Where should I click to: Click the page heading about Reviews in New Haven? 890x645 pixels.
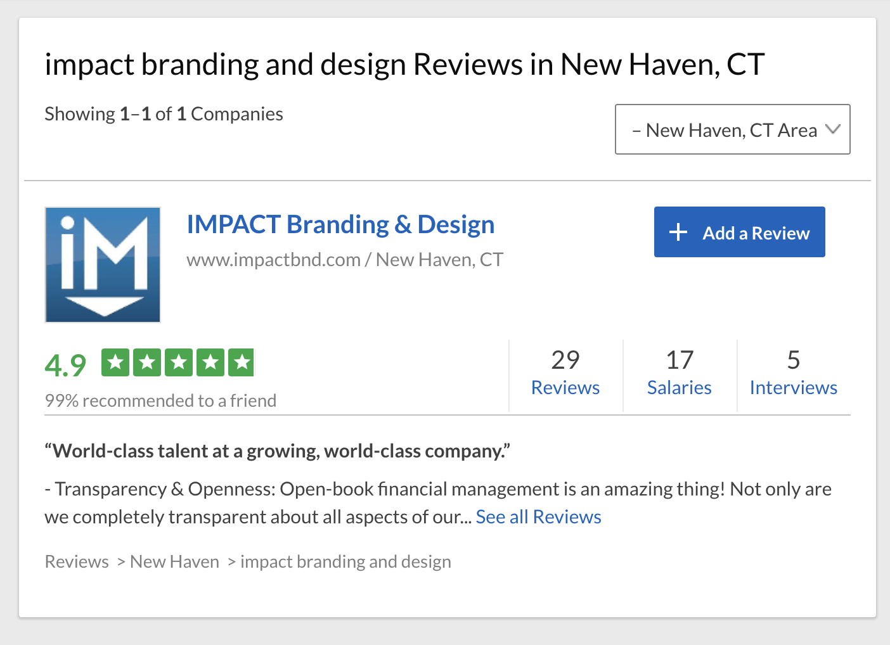[x=404, y=65]
